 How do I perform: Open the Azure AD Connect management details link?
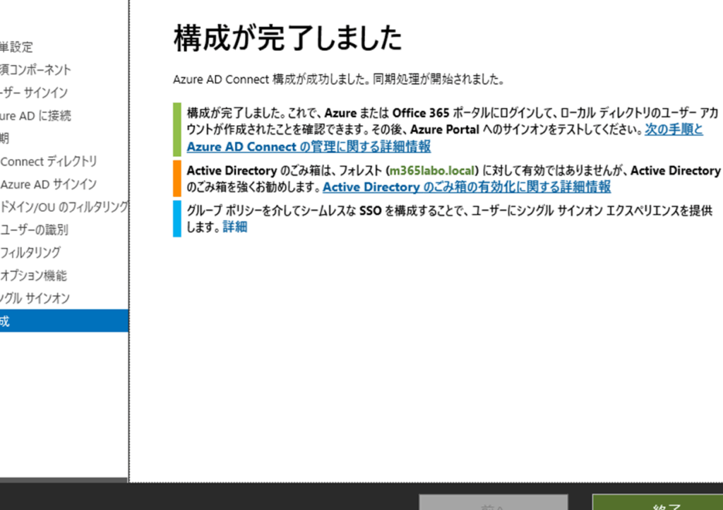point(309,147)
